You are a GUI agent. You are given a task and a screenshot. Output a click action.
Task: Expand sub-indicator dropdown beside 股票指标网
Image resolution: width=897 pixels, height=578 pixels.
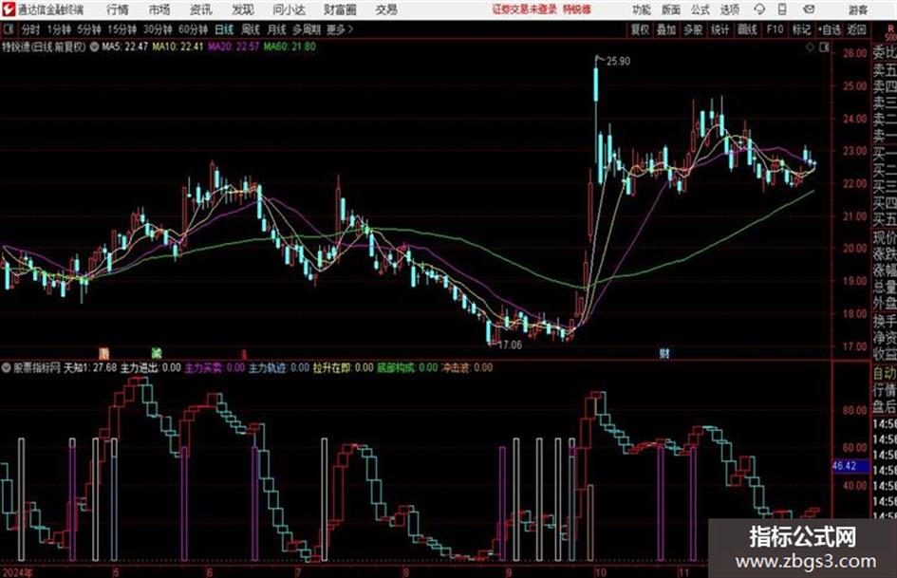[x=7, y=368]
